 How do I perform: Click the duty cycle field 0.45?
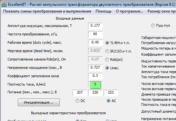[x=95, y=42]
